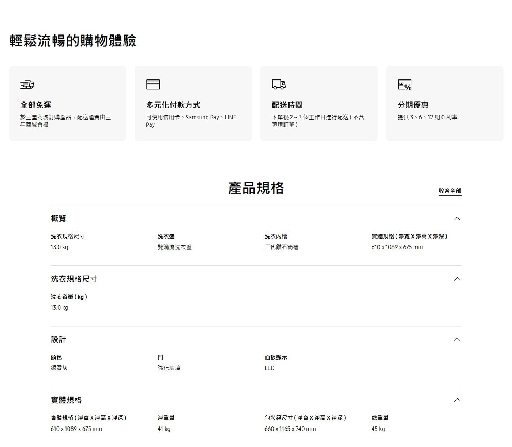
Task: Click the credit card payment icon
Action: coord(153,85)
